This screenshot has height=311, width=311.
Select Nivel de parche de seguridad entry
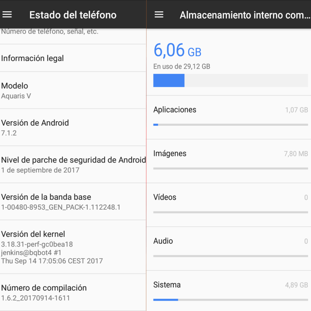coord(73,165)
